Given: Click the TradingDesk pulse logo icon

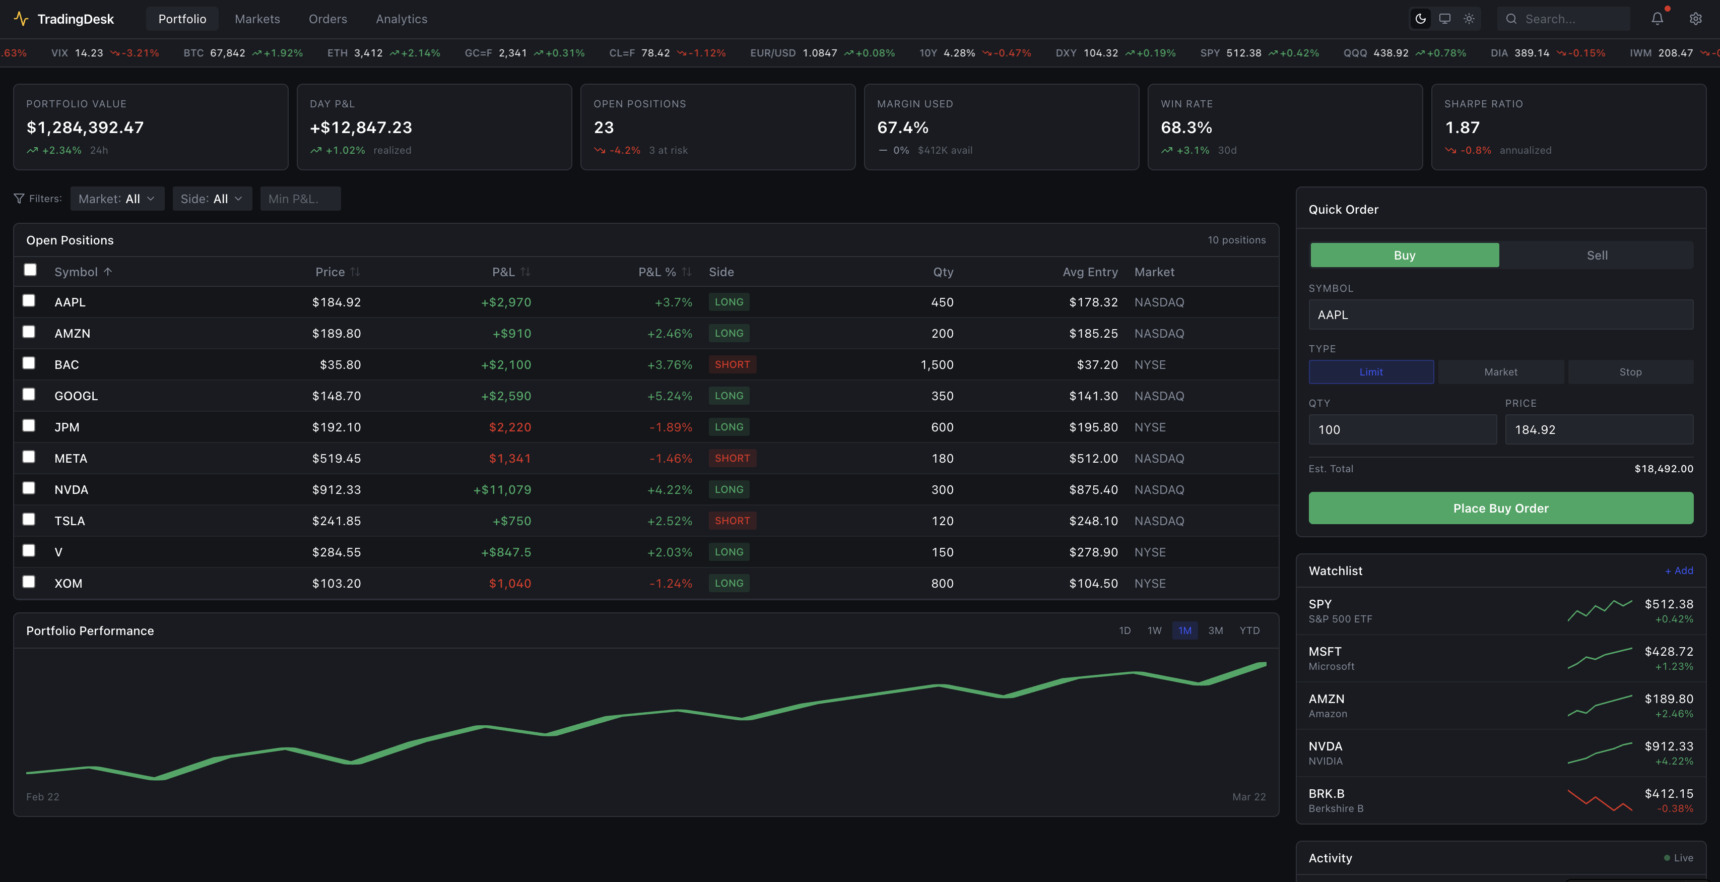Looking at the screenshot, I should tap(21, 19).
